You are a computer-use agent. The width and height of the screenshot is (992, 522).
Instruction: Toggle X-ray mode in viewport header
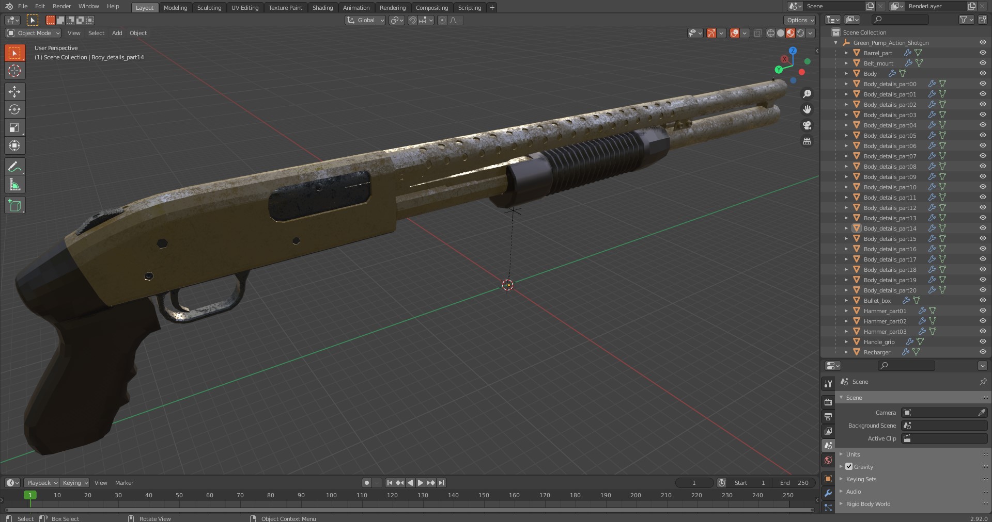(757, 33)
